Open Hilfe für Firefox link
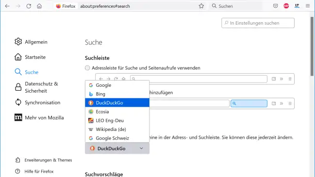 (34, 171)
